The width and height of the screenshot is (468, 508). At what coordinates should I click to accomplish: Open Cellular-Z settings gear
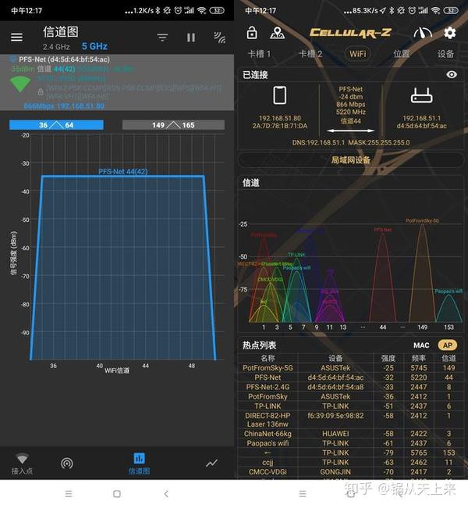449,33
